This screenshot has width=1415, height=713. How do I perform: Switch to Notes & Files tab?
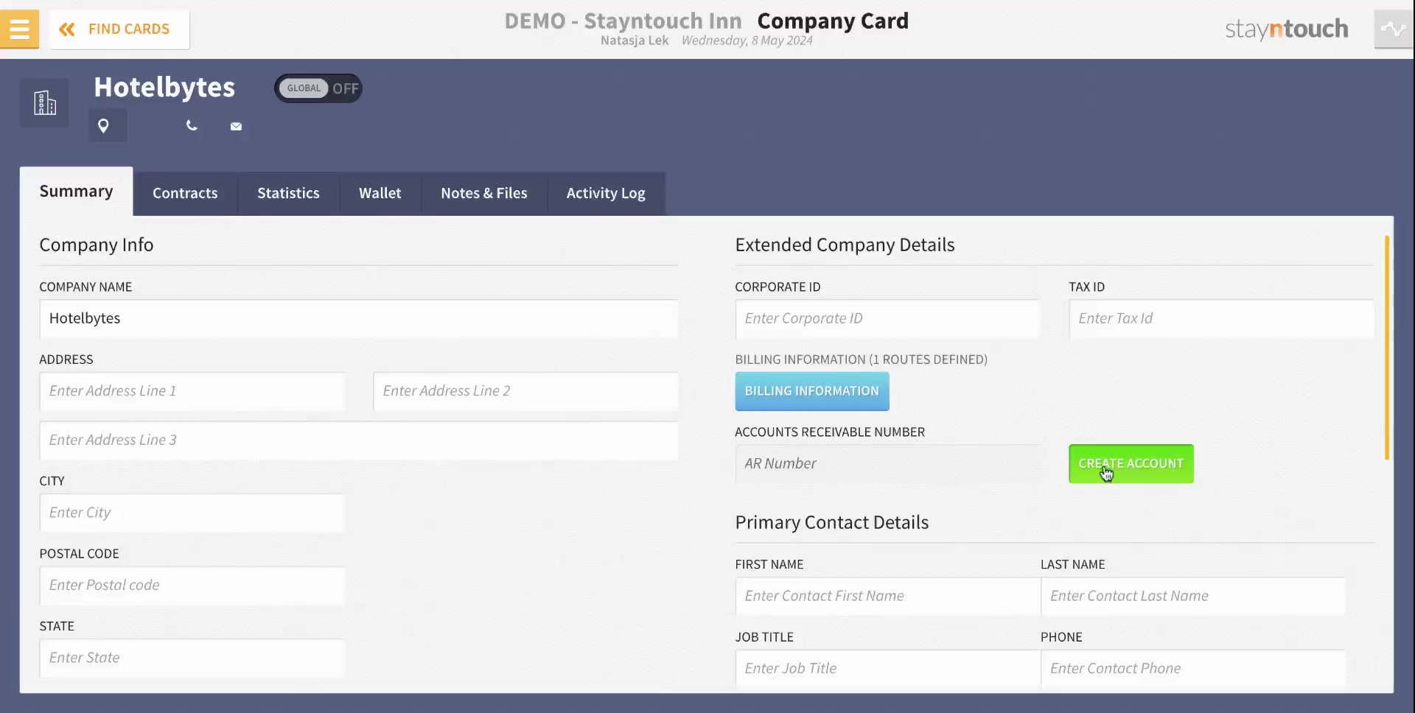(484, 193)
